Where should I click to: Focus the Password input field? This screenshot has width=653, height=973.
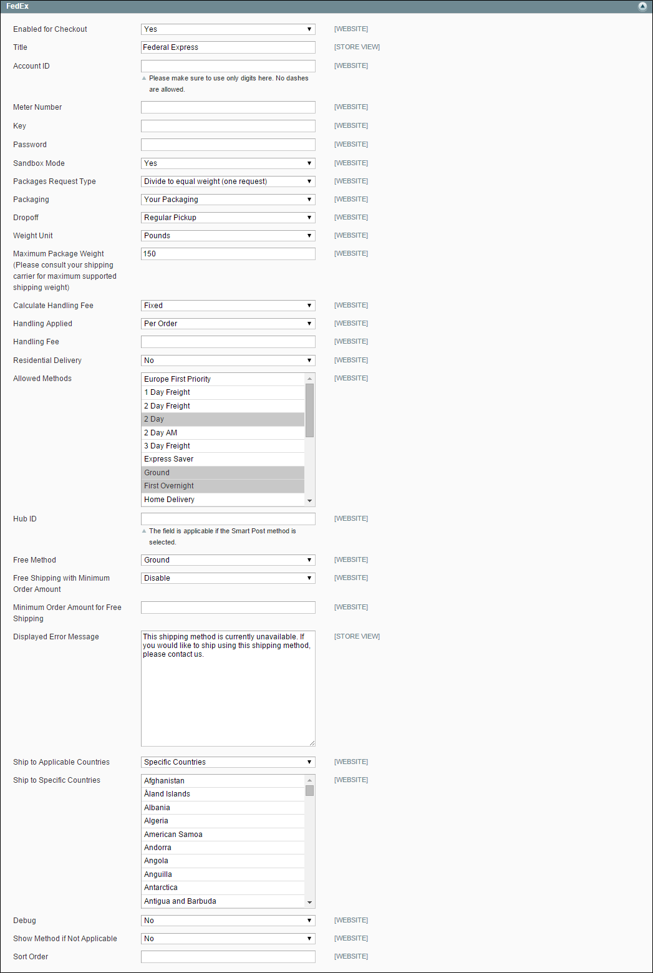pyautogui.click(x=228, y=145)
